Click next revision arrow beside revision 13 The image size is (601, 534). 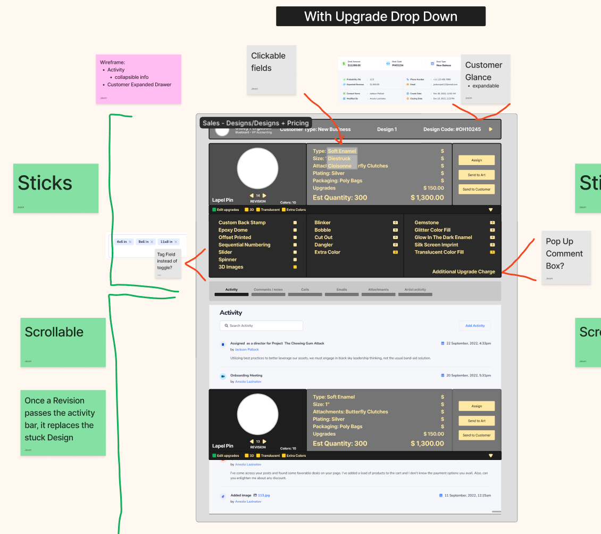[264, 441]
